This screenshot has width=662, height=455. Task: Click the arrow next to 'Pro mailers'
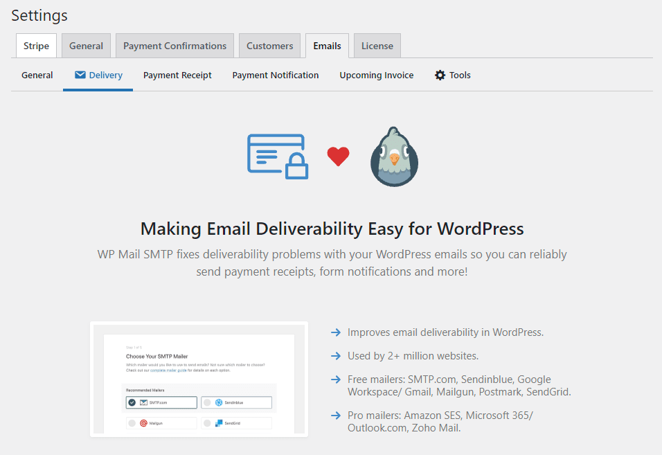point(336,416)
